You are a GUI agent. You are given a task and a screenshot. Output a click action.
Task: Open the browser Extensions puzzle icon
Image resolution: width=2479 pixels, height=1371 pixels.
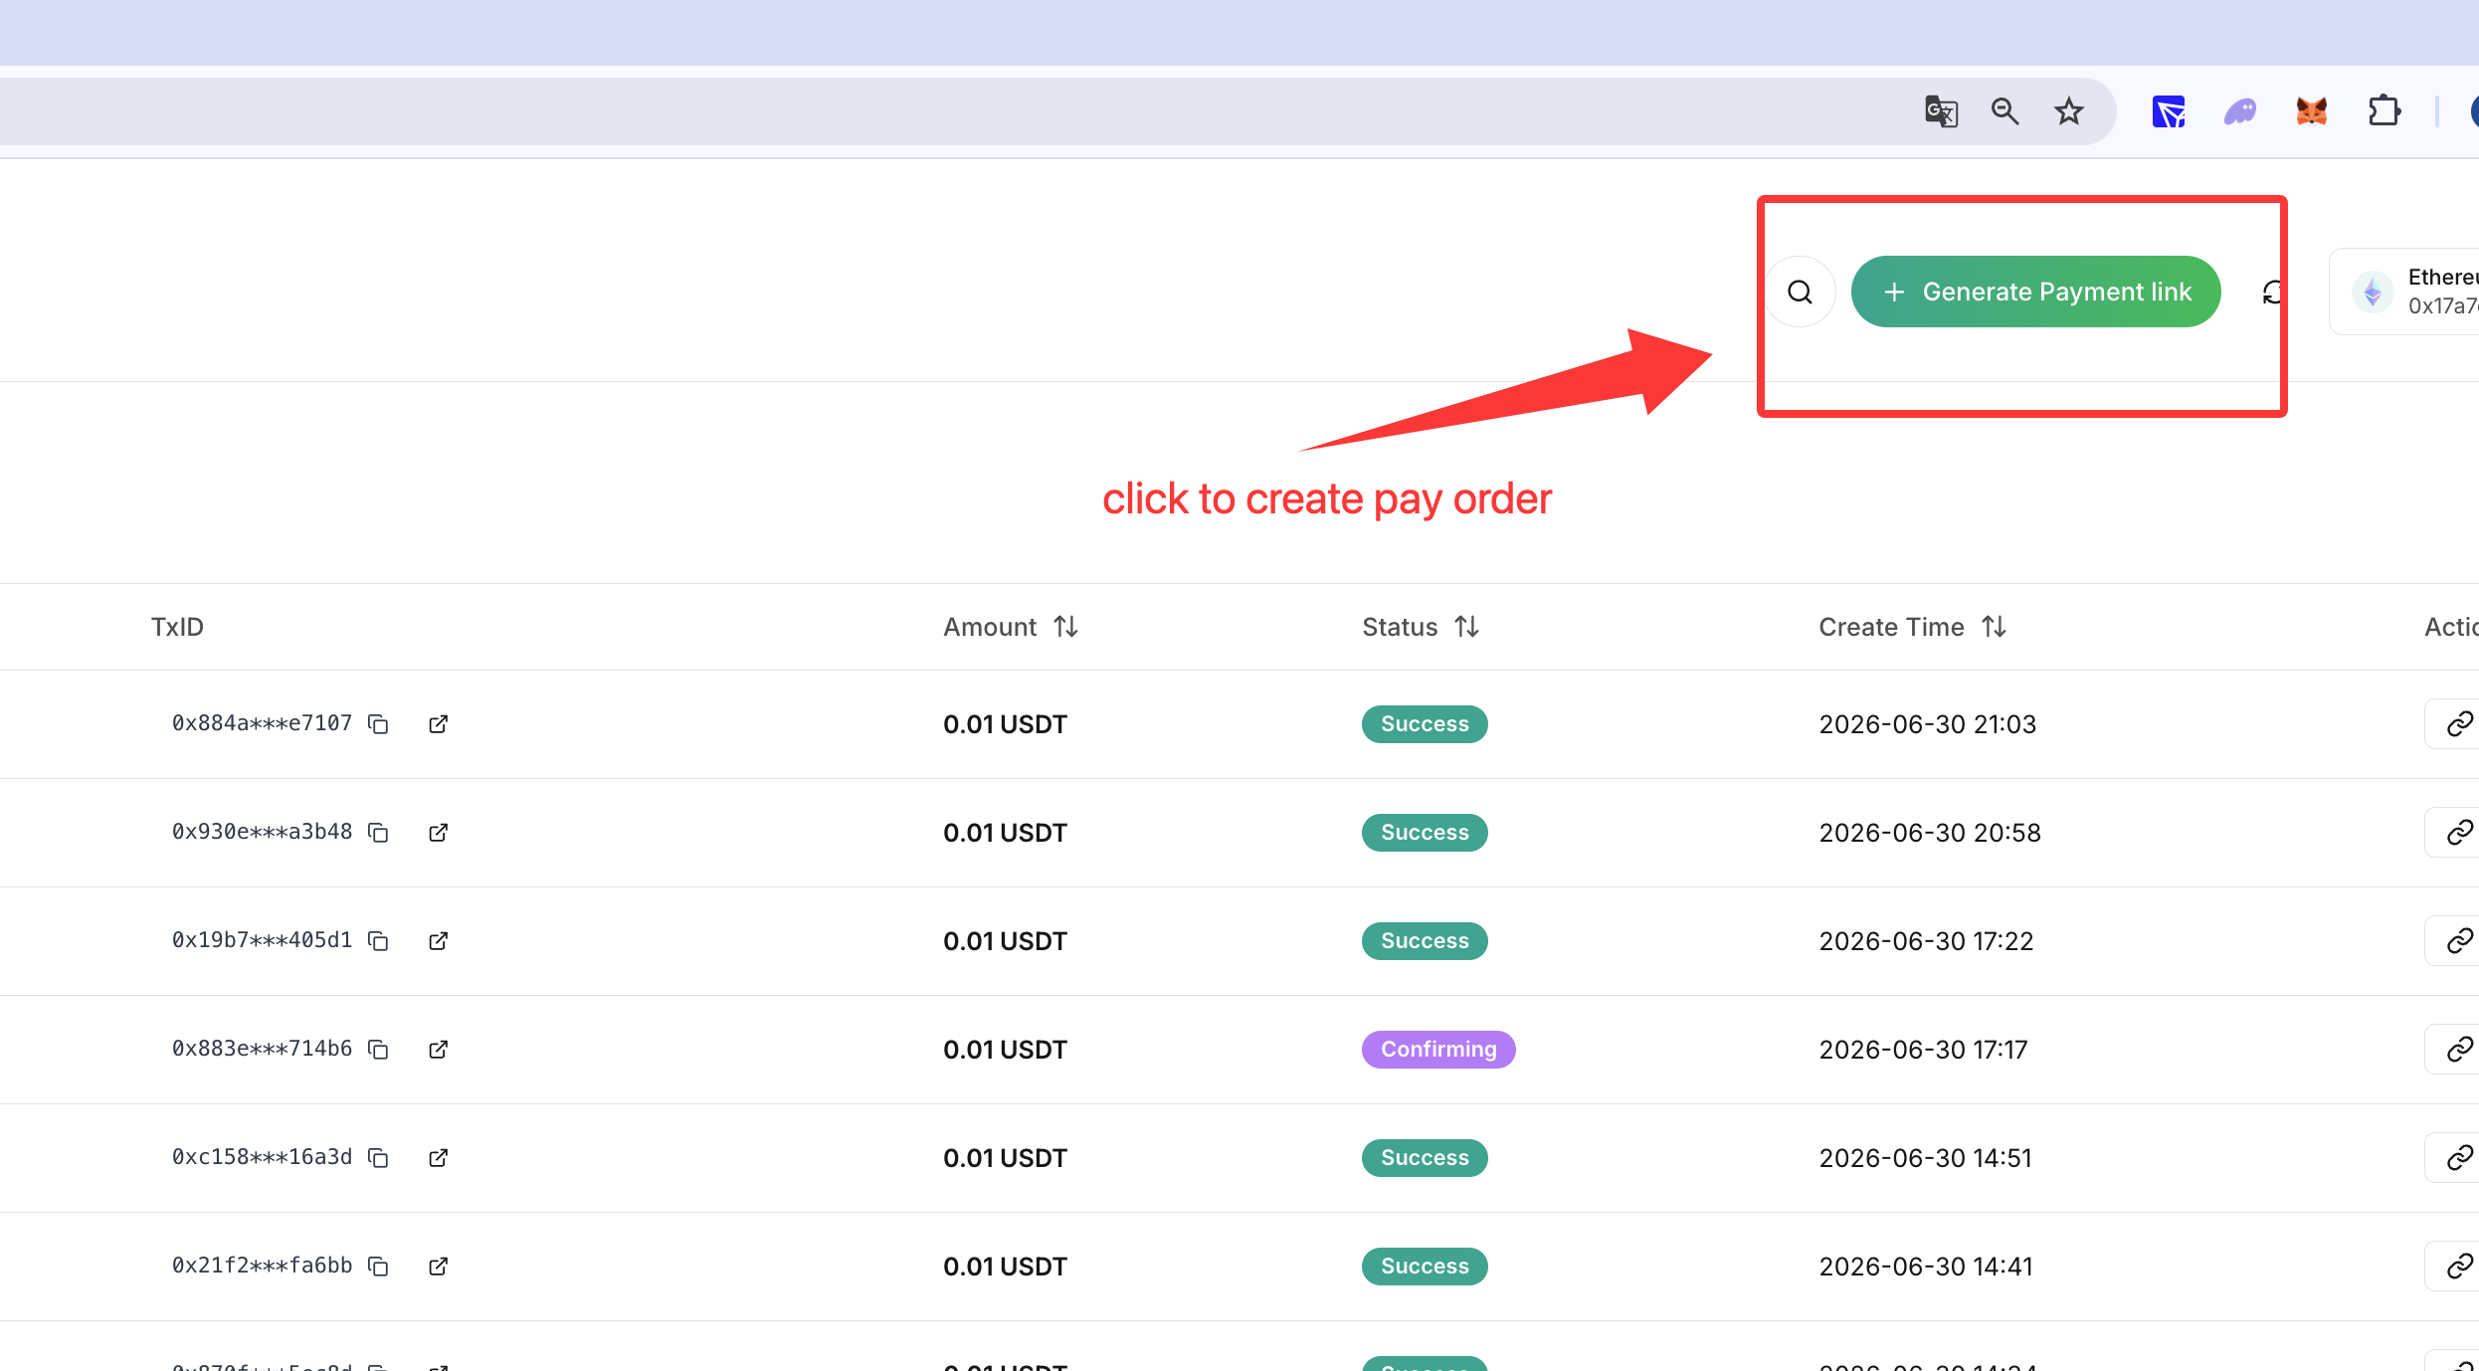click(2384, 111)
